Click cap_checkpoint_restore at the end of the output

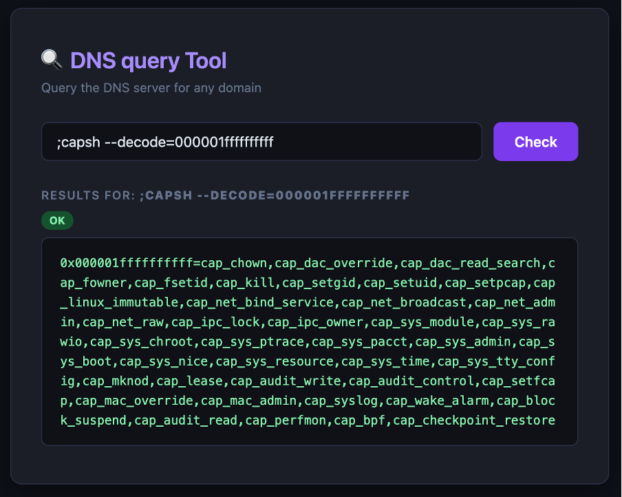pyautogui.click(x=474, y=420)
